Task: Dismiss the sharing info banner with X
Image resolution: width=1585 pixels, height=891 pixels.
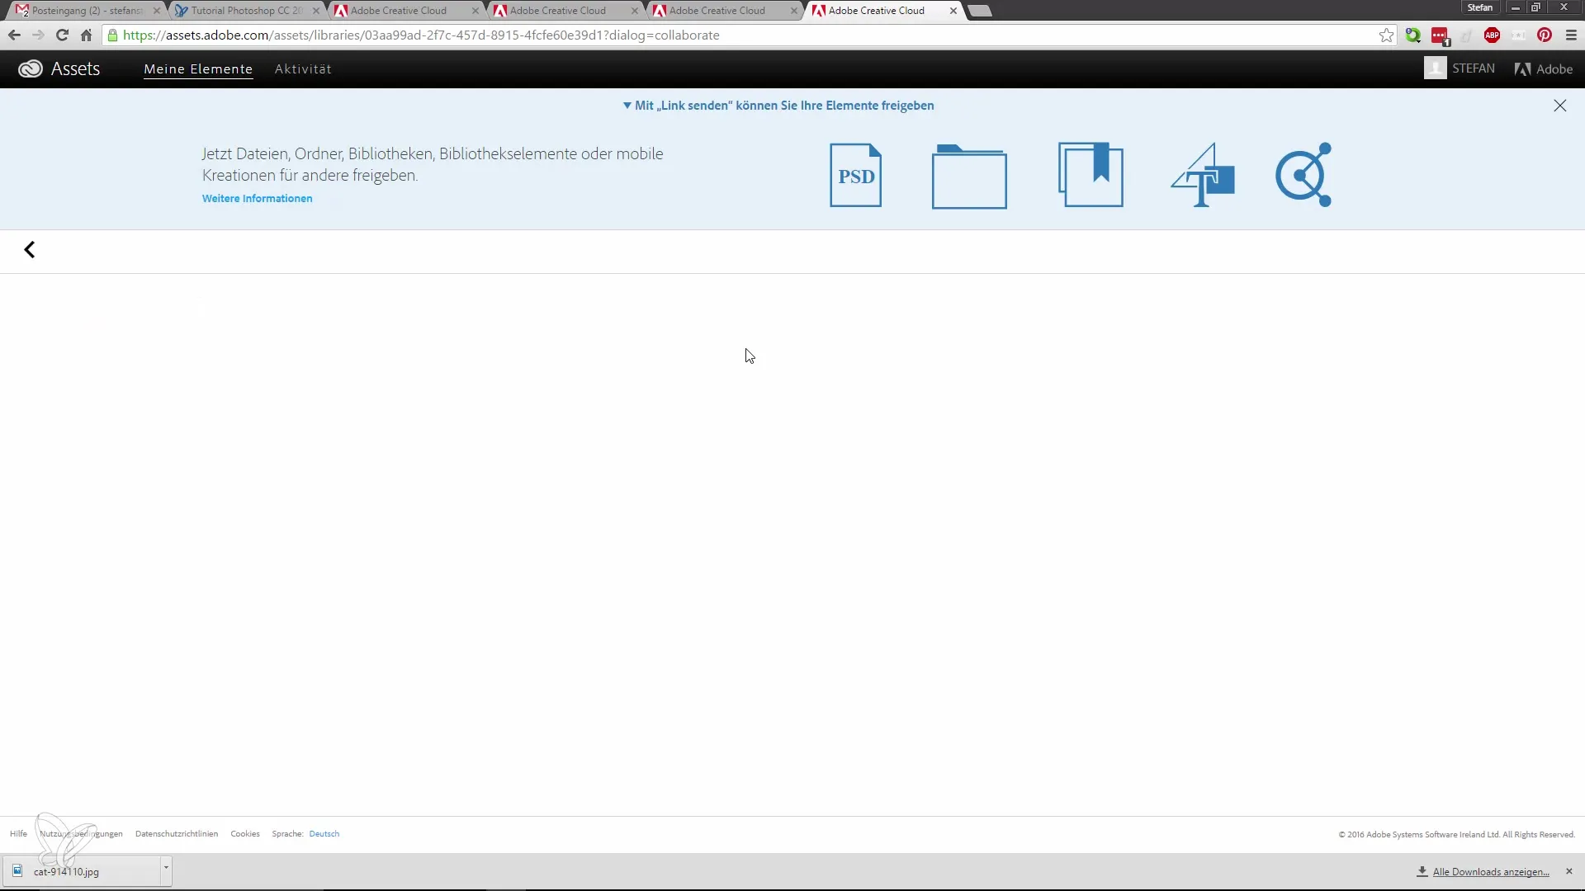Action: (1559, 106)
